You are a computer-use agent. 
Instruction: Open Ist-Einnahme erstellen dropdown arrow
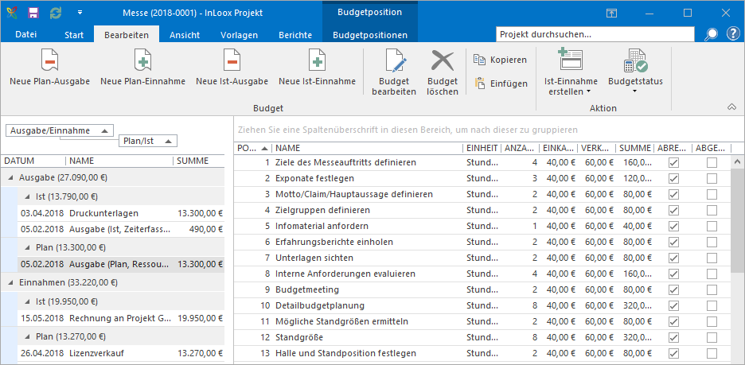(587, 91)
